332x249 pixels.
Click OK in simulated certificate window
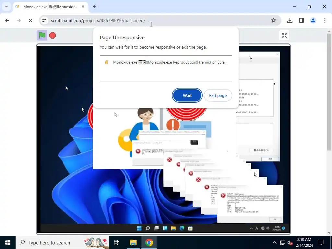click(270, 159)
